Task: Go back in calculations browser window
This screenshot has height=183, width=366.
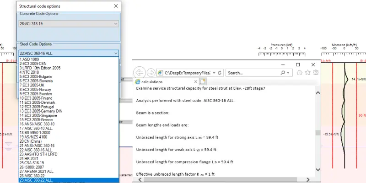Action: pyautogui.click(x=140, y=73)
